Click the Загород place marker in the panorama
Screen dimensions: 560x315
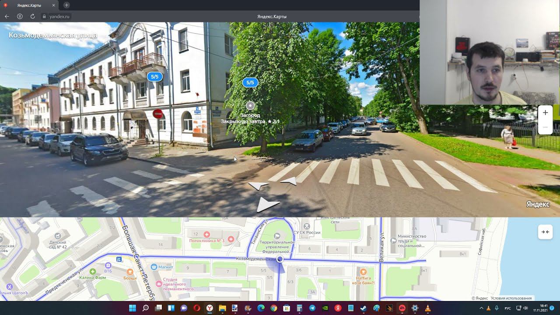(x=250, y=105)
